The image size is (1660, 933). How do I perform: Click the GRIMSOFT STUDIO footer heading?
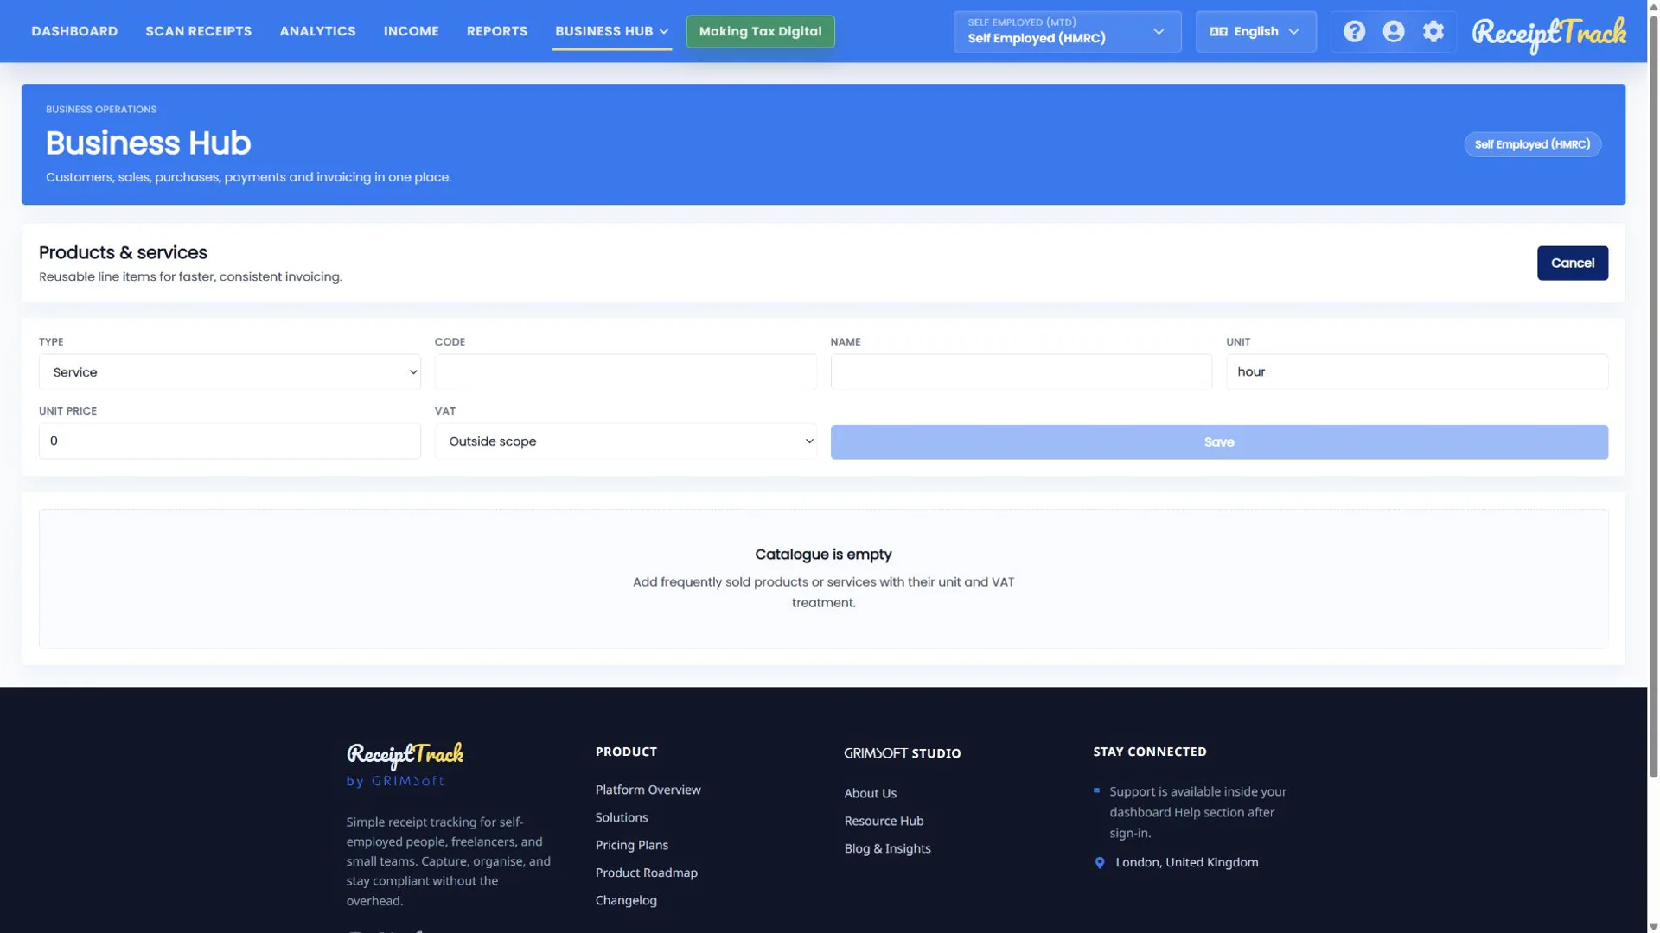point(902,753)
